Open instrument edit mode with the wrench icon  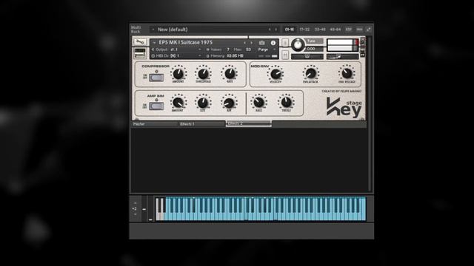coord(140,42)
